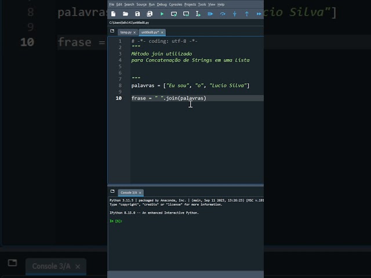Run file with green play button
Viewport: 371px width, 278px height.
[162, 14]
